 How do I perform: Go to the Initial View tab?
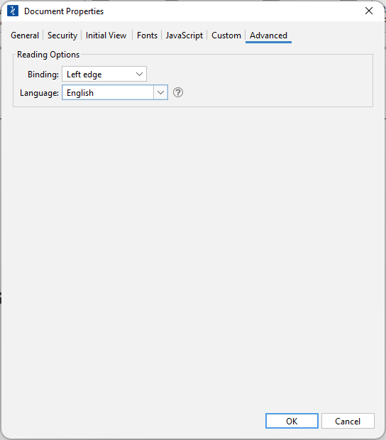(x=106, y=35)
